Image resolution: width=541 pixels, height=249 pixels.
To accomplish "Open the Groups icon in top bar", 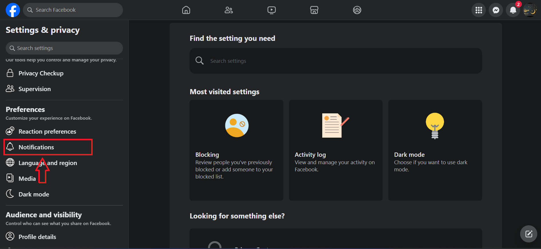I will [x=357, y=10].
